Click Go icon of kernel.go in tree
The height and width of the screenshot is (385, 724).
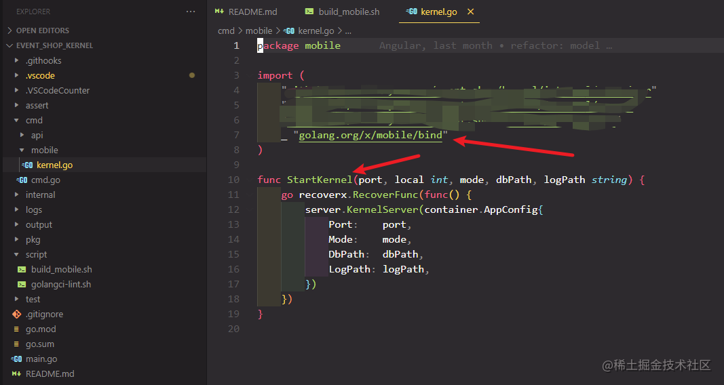[28, 165]
